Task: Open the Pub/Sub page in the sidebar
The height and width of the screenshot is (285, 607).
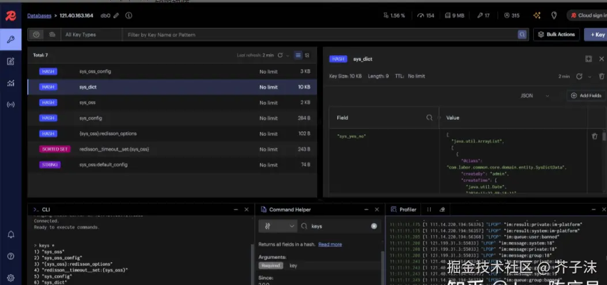Action: [10, 105]
